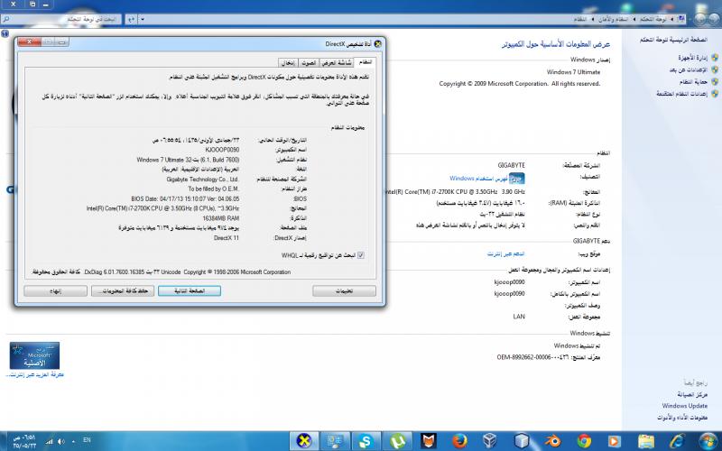Click the DirectX dialog title bar icon
This screenshot has width=722, height=451.
pos(378,43)
